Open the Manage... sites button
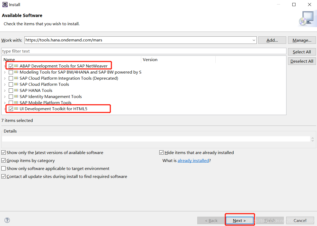Image resolution: width=317 pixels, height=226 pixels. pos(302,40)
